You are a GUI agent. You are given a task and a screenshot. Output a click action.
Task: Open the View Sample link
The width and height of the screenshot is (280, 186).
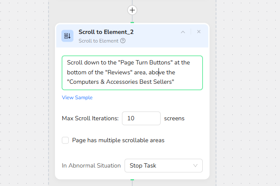77,98
